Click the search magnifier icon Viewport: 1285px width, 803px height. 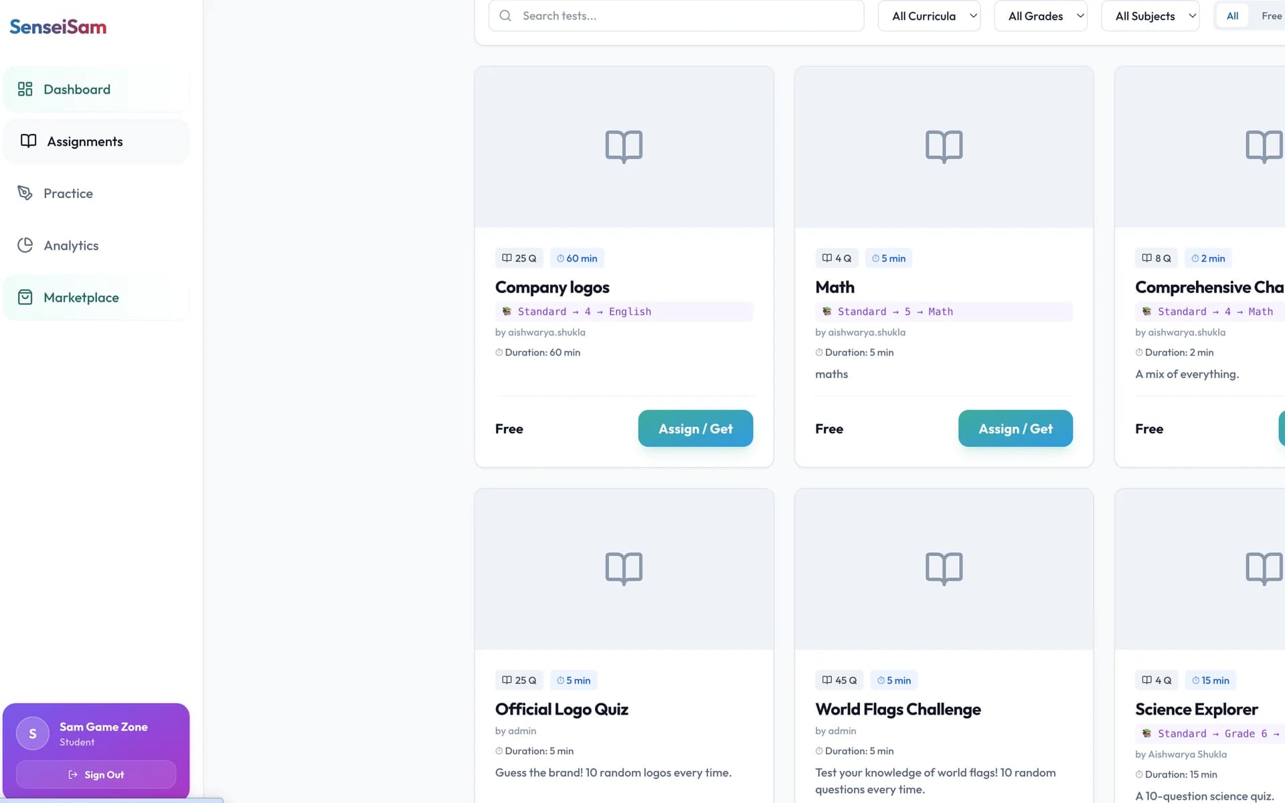pos(505,15)
